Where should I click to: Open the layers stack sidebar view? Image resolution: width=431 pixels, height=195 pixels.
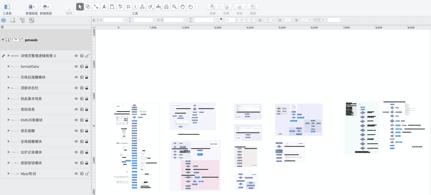tap(3, 20)
